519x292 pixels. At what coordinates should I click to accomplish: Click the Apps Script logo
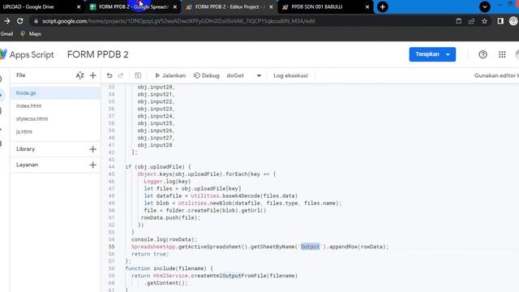click(27, 54)
